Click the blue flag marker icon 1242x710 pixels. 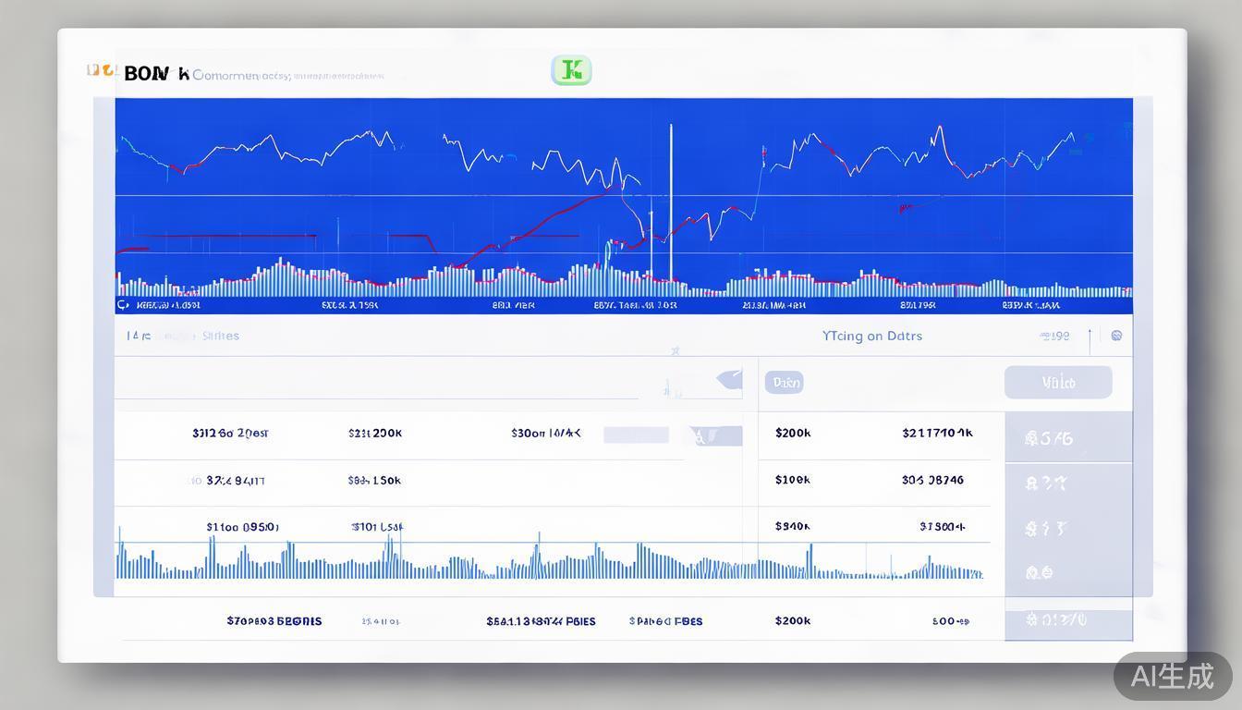(730, 379)
